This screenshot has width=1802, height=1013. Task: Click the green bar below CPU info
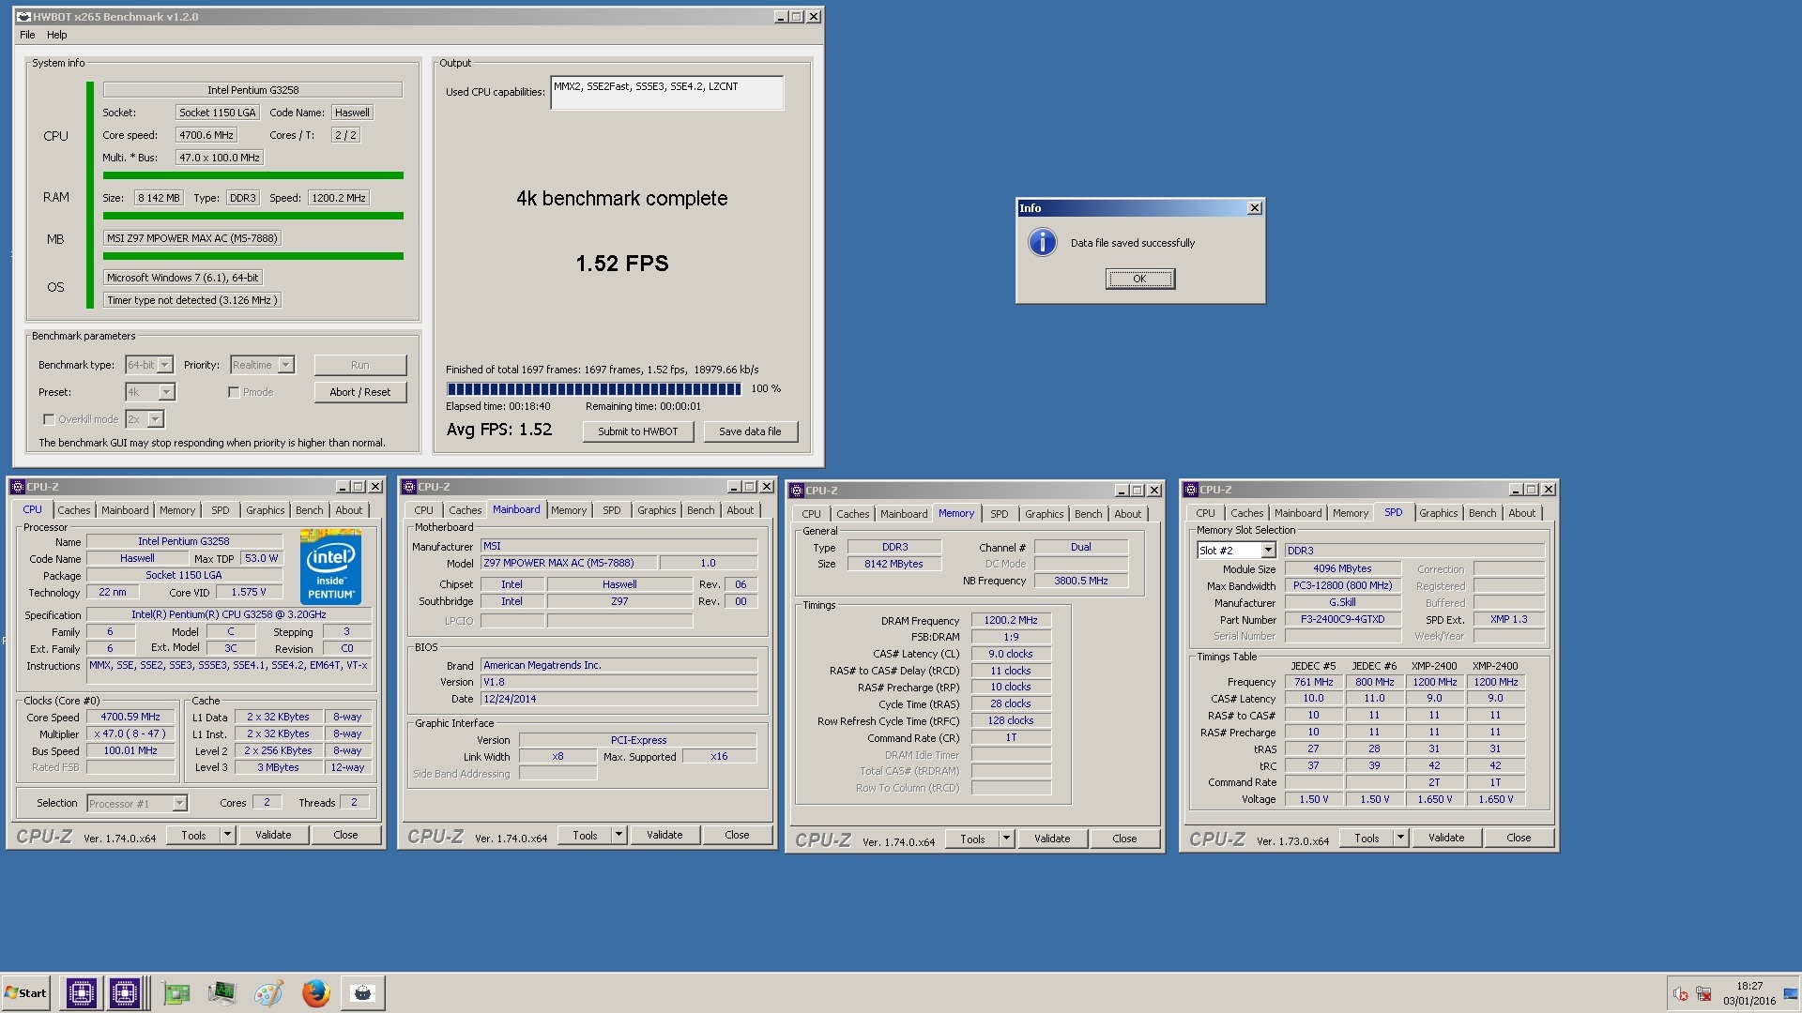pos(253,175)
